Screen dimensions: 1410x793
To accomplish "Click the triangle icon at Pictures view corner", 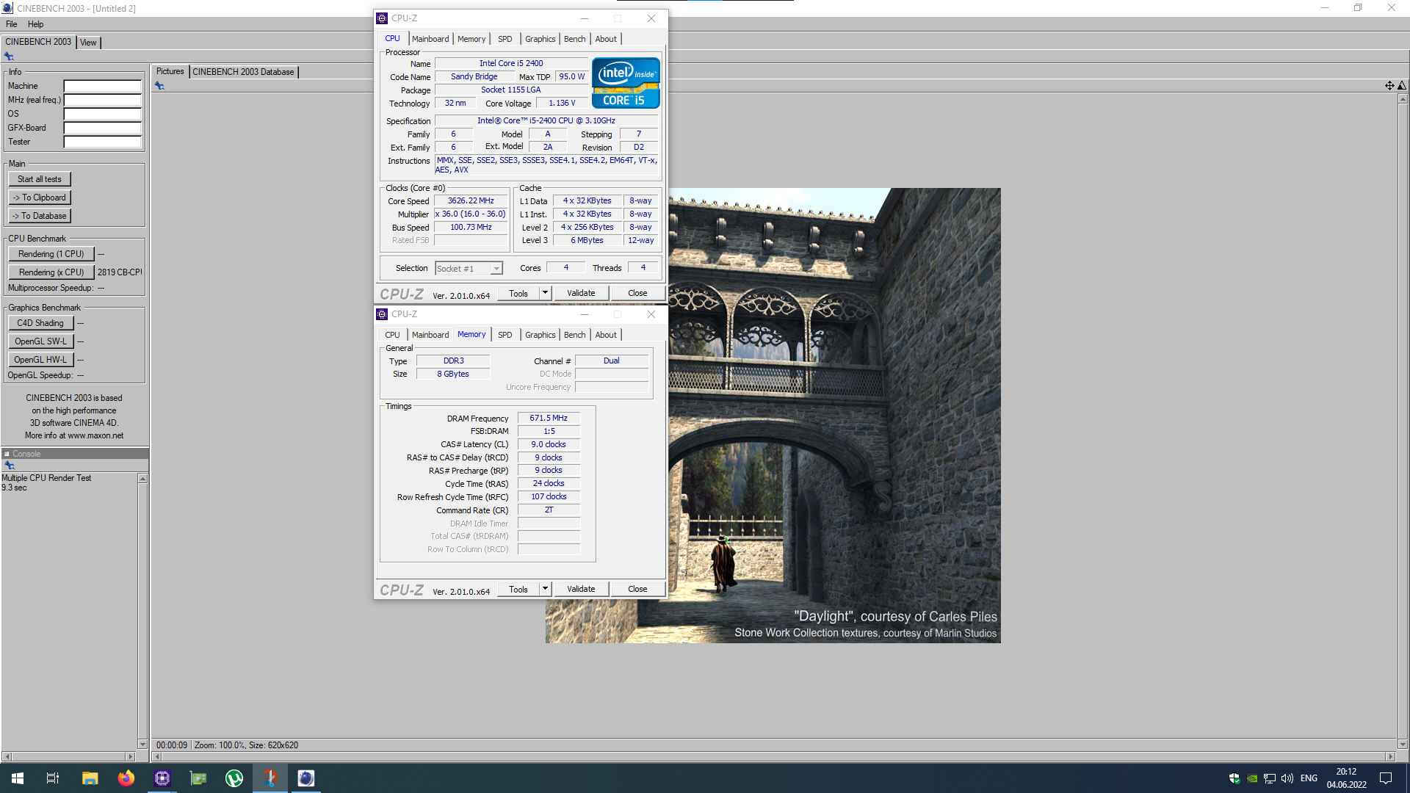I will pyautogui.click(x=1402, y=86).
